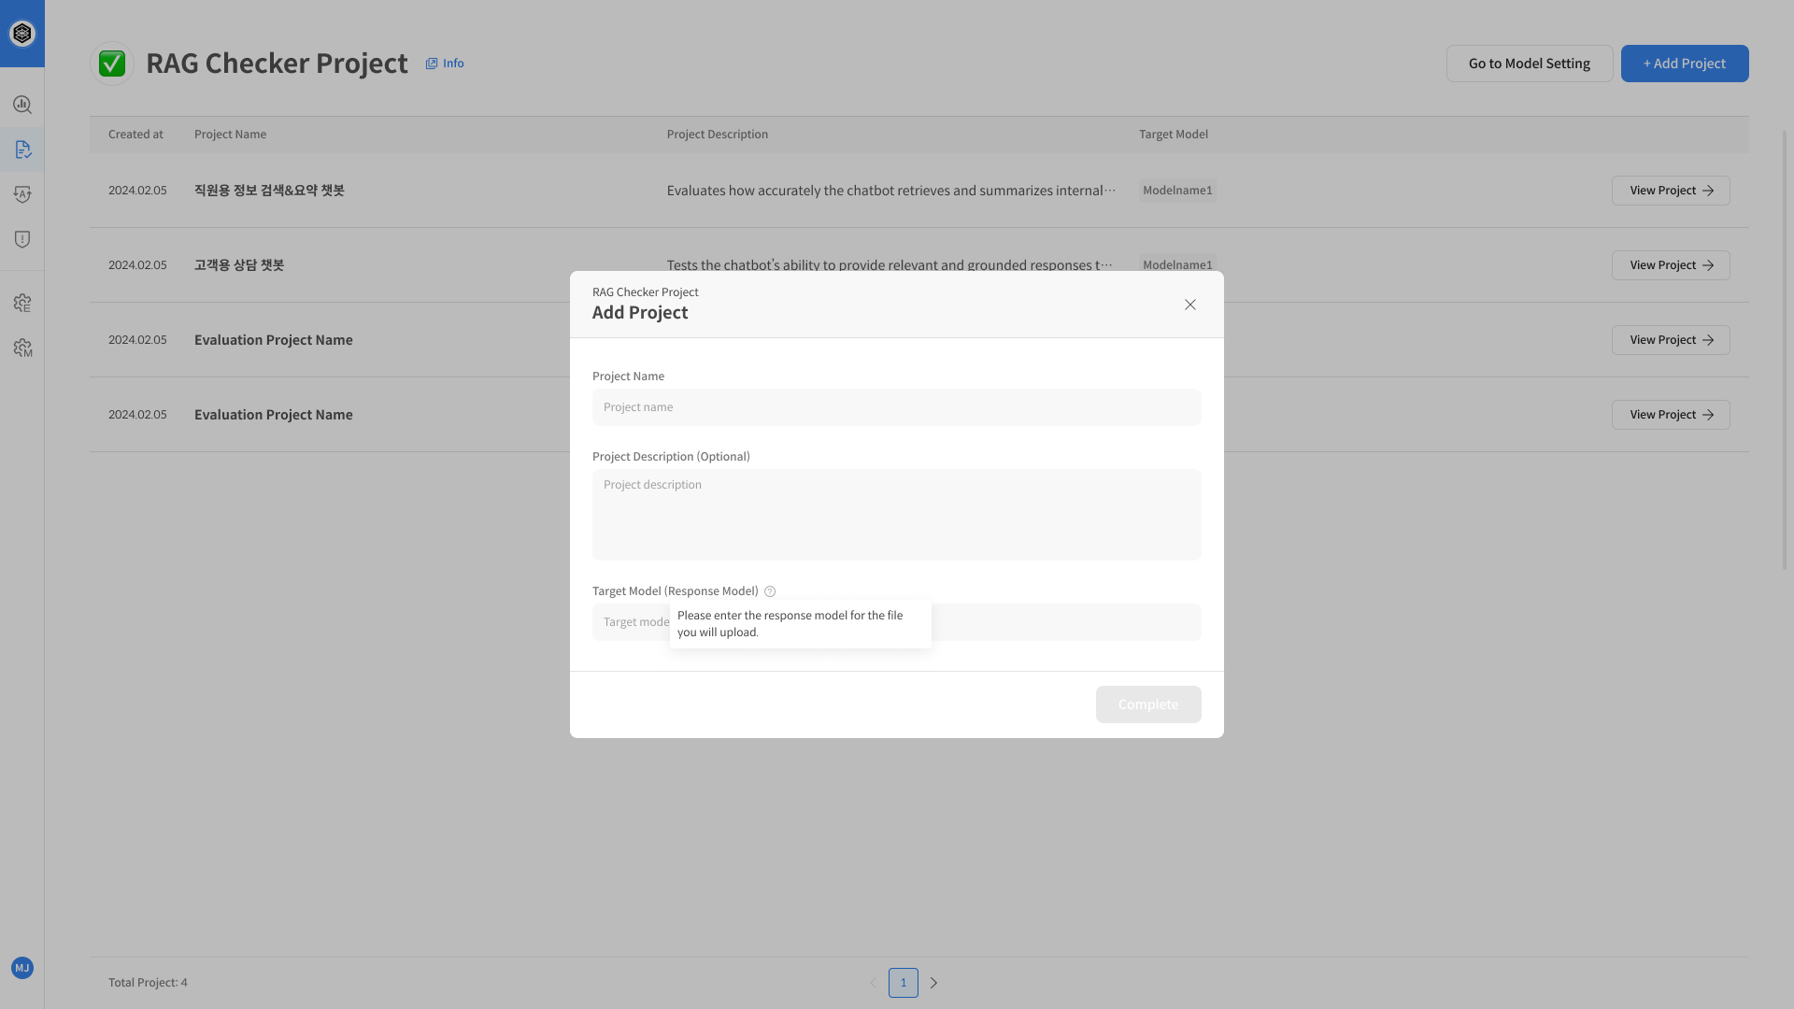Click Modelname1 tag in first row
The height and width of the screenshot is (1009, 1794).
(1177, 191)
